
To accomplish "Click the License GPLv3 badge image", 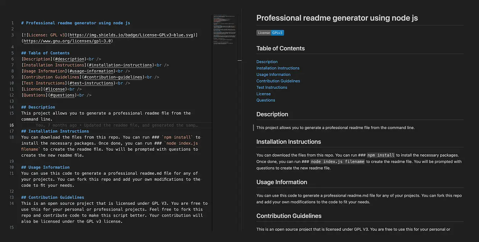I will [x=270, y=33].
